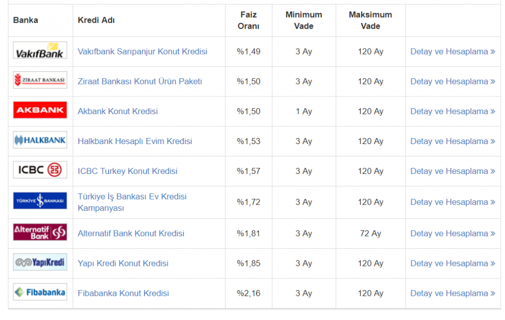Click the ICBC logo
The width and height of the screenshot is (505, 320).
point(40,170)
